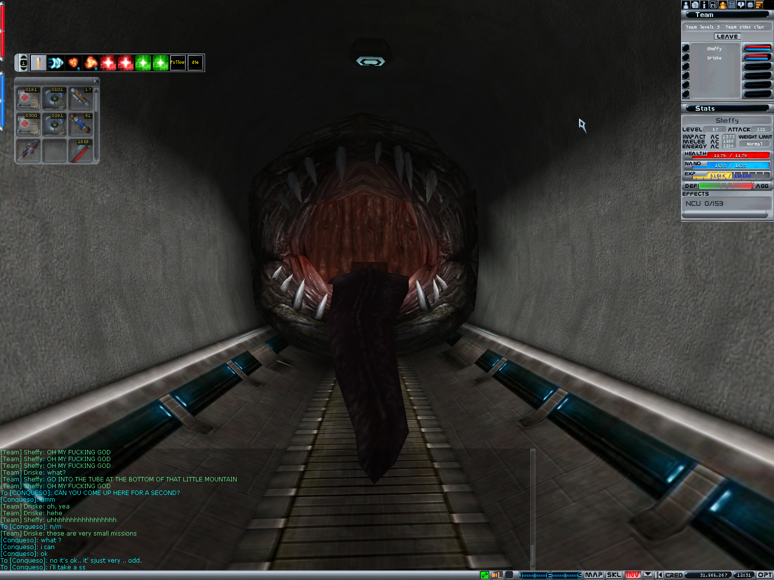
Task: Open the chat bubble panel icon
Action: (x=741, y=5)
